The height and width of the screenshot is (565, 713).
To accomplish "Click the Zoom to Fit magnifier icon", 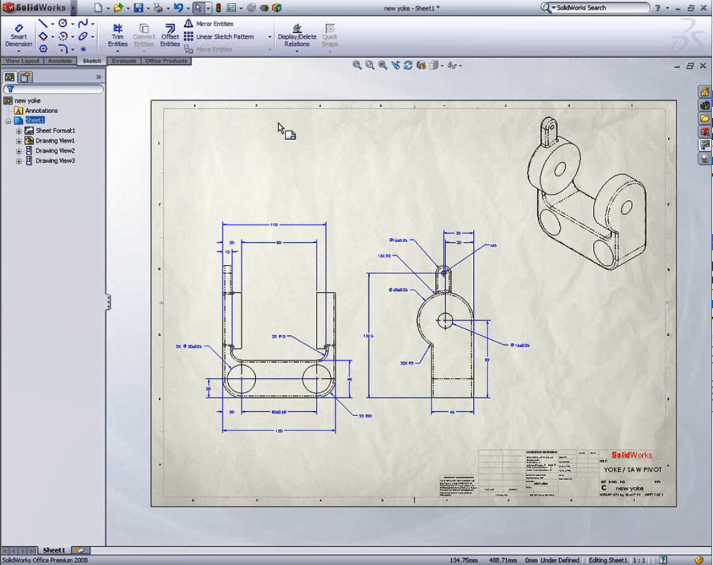I will tap(357, 65).
